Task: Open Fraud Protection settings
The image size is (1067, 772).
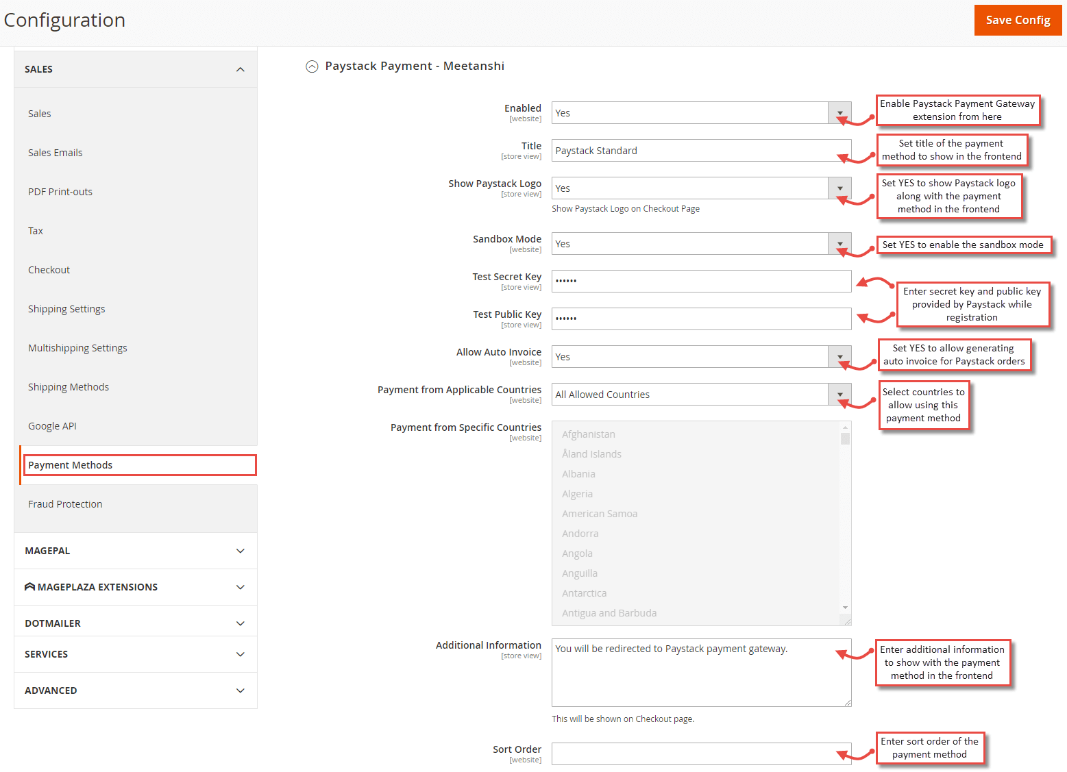Action: point(65,504)
